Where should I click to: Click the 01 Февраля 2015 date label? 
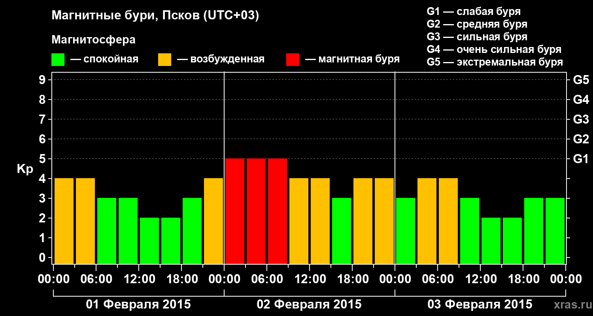coord(138,305)
